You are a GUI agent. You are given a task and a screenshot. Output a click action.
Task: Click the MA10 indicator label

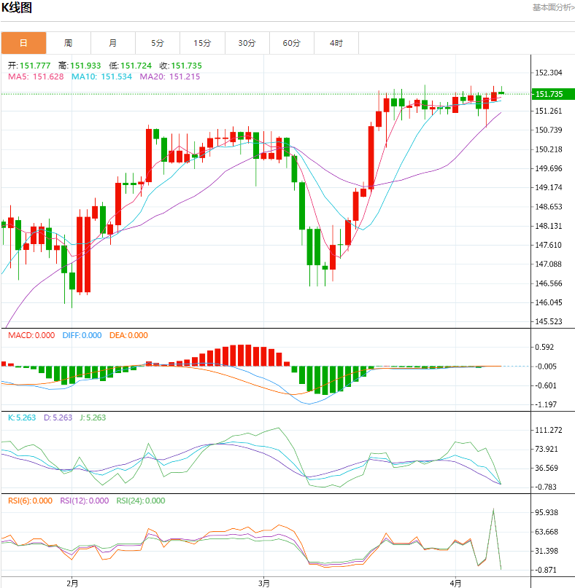pyautogui.click(x=101, y=77)
